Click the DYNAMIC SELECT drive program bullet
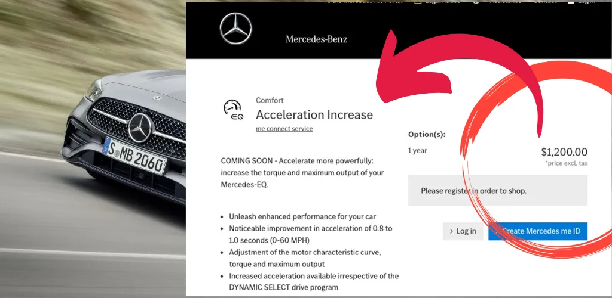 (314, 282)
